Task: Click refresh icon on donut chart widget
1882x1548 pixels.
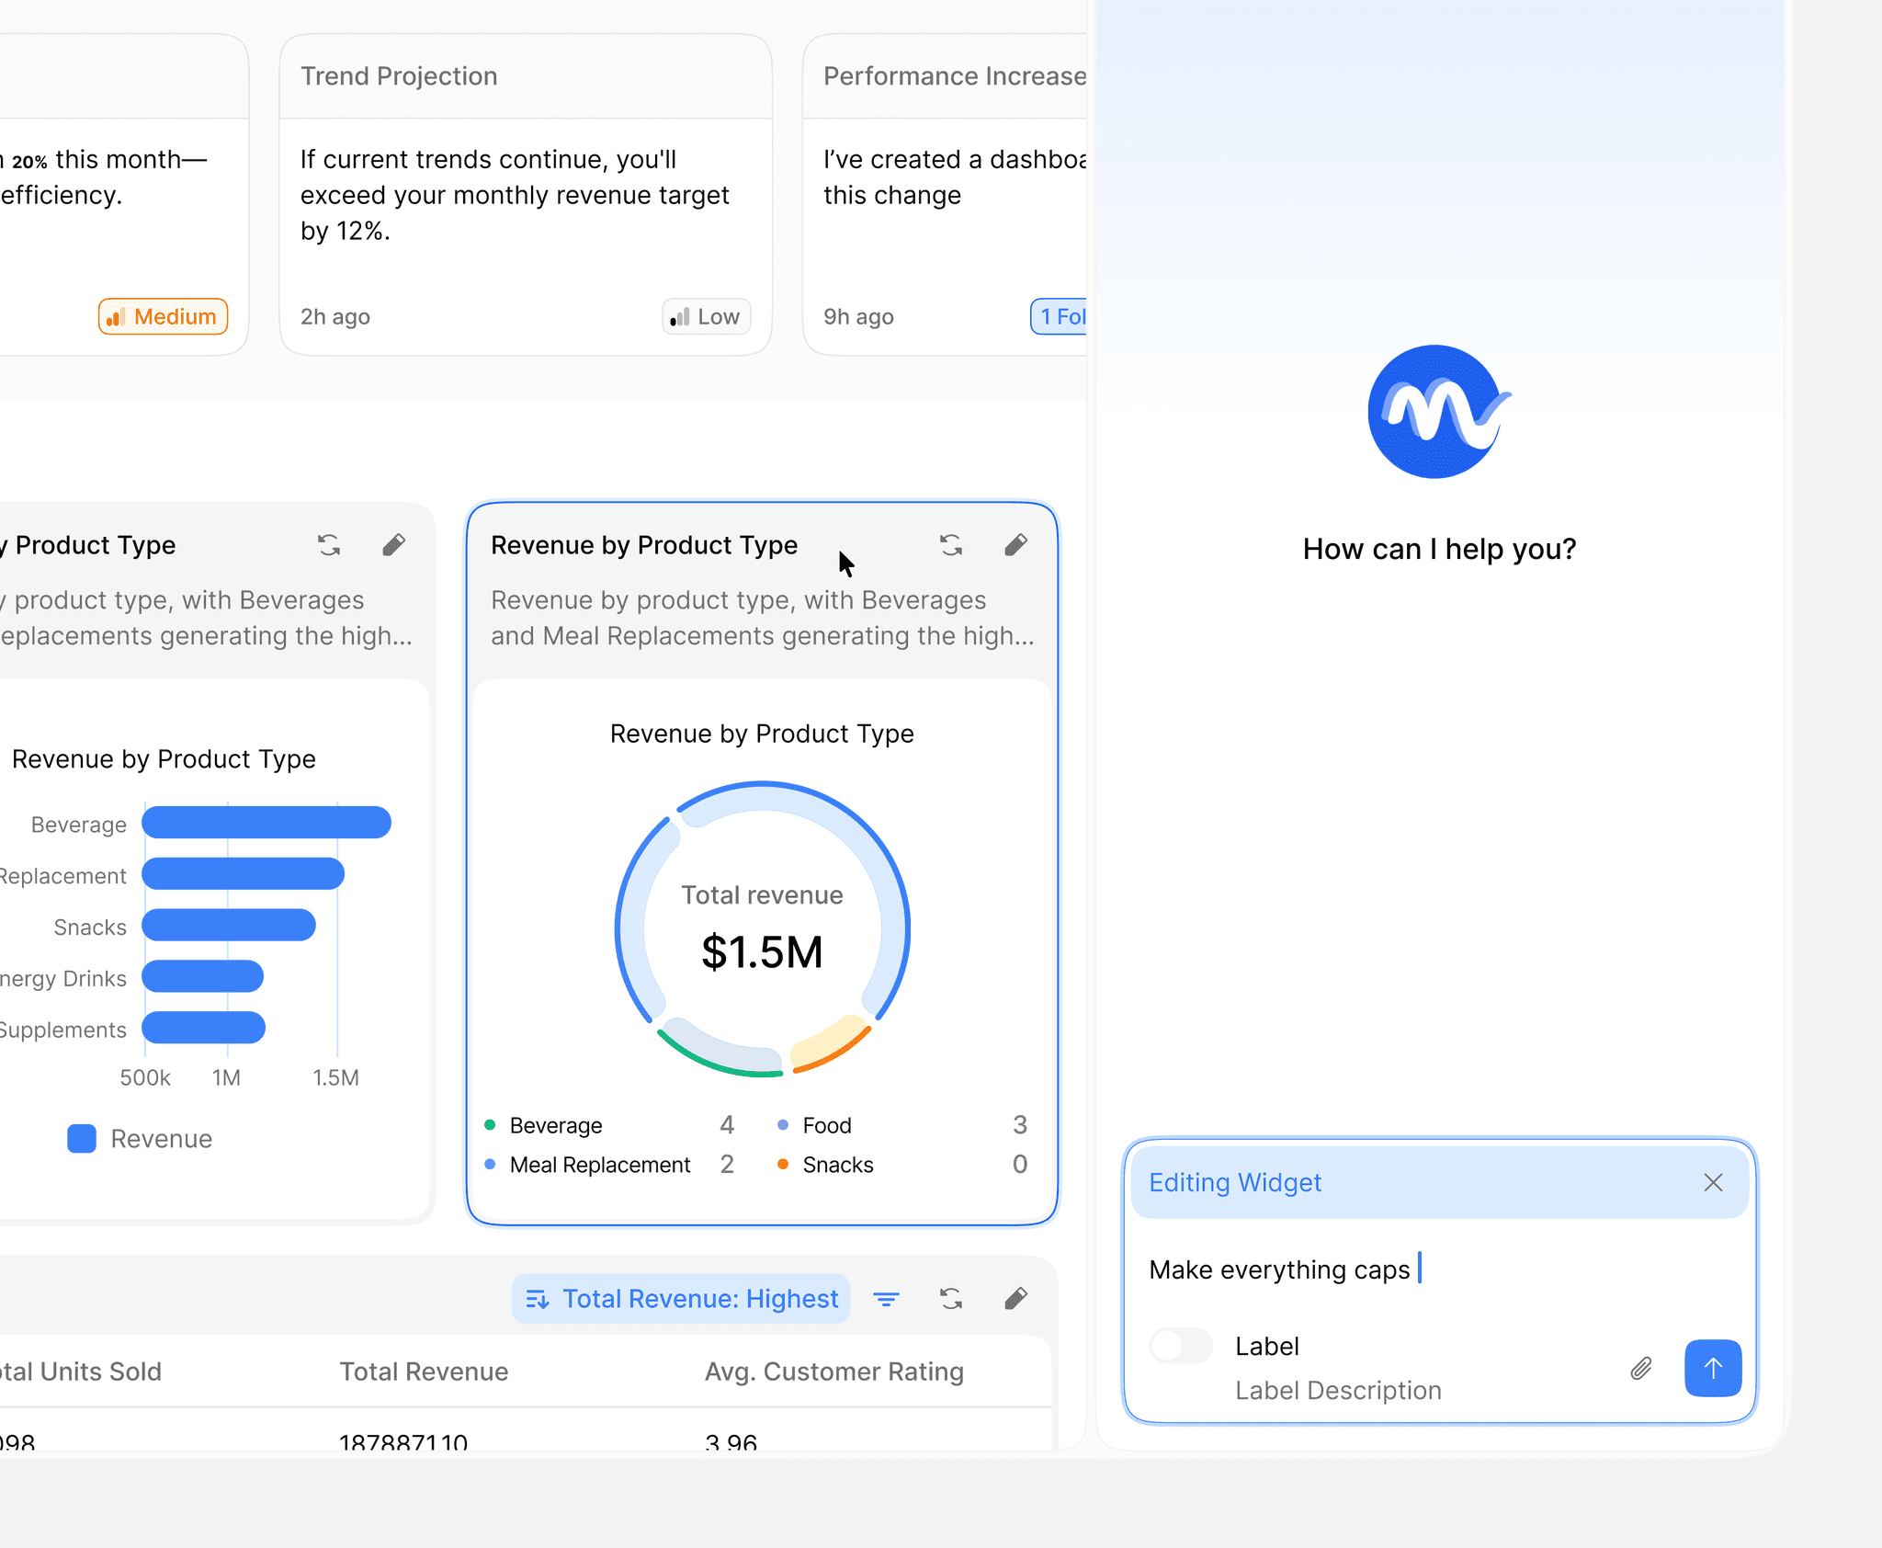Action: [951, 545]
